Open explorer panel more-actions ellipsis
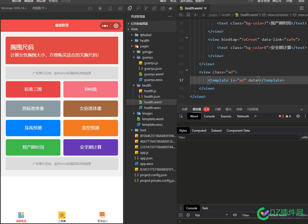 pos(170,17)
